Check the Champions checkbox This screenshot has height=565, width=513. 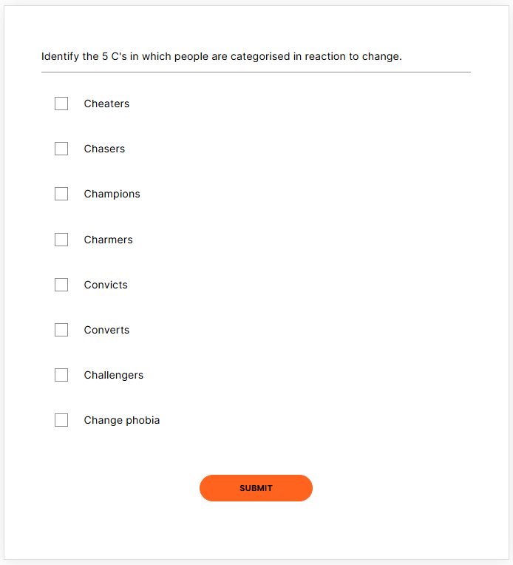pos(61,194)
